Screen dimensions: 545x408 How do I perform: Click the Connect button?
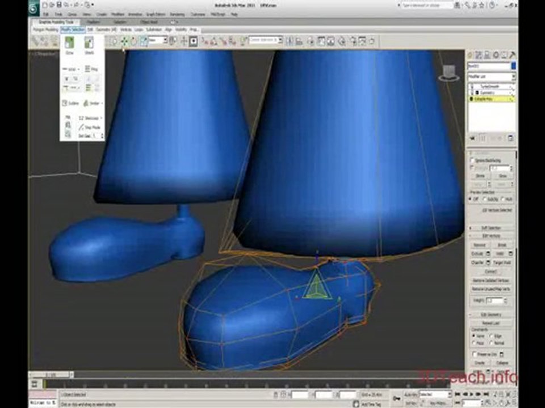tap(491, 271)
